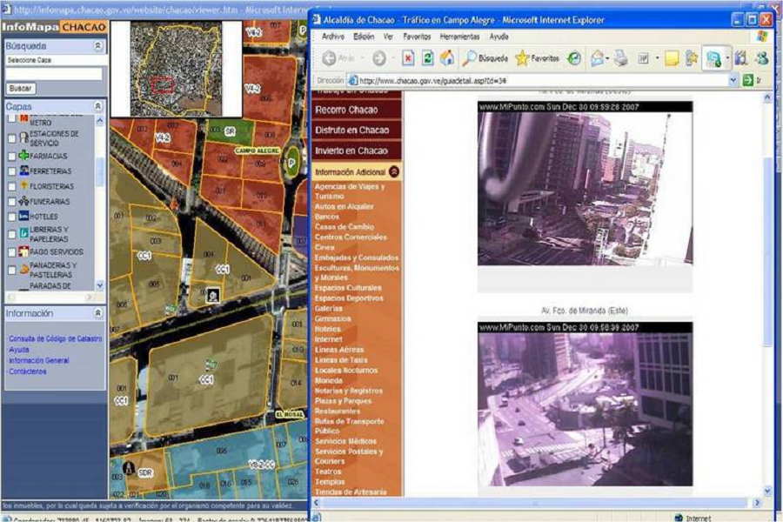Image resolution: width=783 pixels, height=522 pixels.
Task: Enable the Ferreterías layer checkbox
Action: pos(12,171)
